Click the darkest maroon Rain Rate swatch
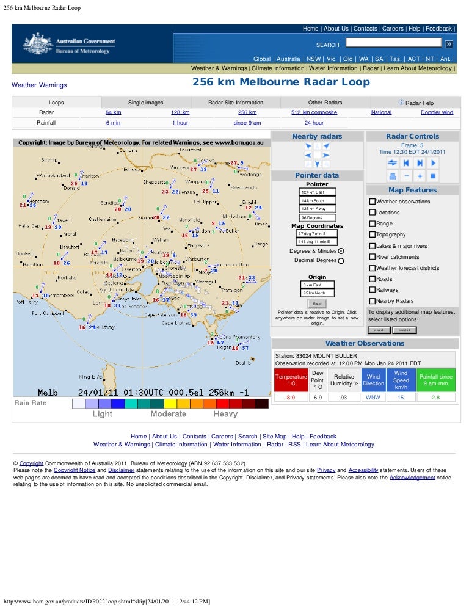The width and height of the screenshot is (469, 607). pos(262,404)
